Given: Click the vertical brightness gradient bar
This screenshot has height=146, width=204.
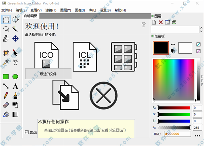Looking at the screenshot, I should 199,79.
